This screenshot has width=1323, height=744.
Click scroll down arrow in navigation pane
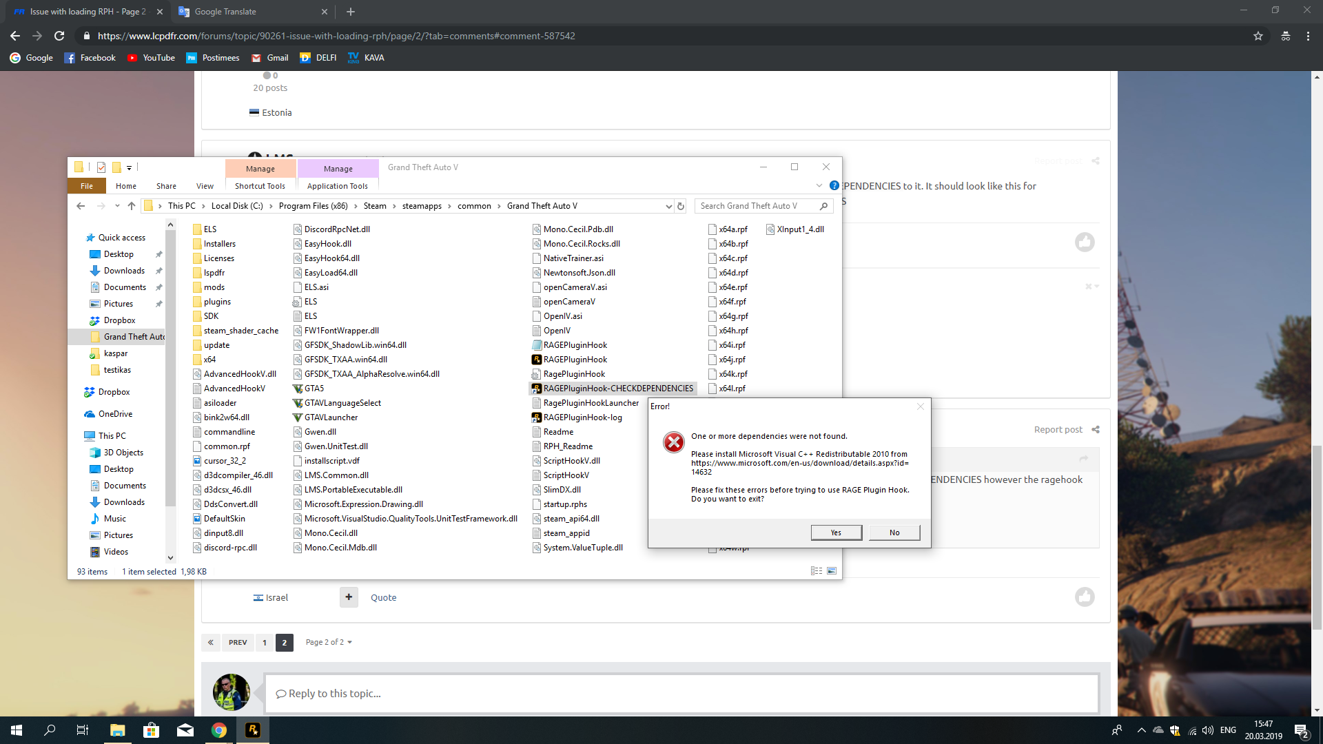point(170,558)
